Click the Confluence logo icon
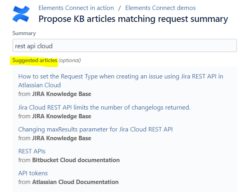 pos(21,14)
